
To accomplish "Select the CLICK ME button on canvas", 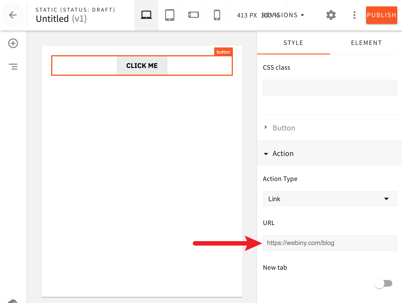I will pyautogui.click(x=142, y=65).
